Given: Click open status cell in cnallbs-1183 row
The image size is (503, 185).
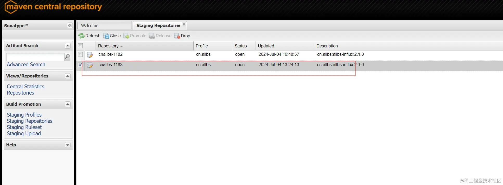Looking at the screenshot, I should (x=240, y=65).
